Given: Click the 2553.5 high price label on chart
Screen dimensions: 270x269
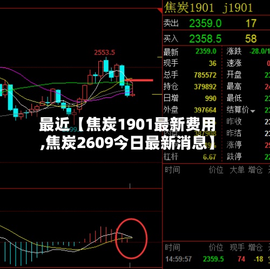Looking at the screenshot, I should [105, 52].
